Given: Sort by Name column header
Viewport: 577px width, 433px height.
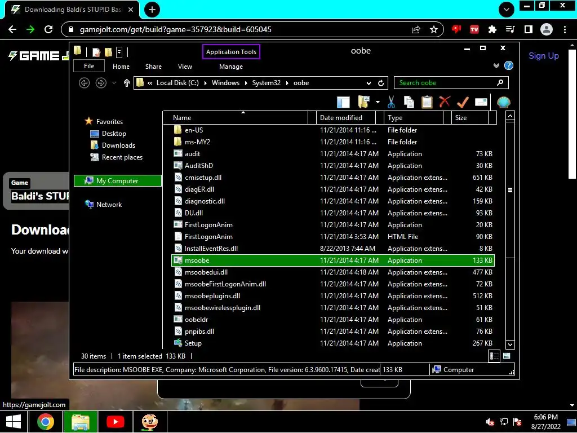Looking at the screenshot, I should [x=236, y=118].
